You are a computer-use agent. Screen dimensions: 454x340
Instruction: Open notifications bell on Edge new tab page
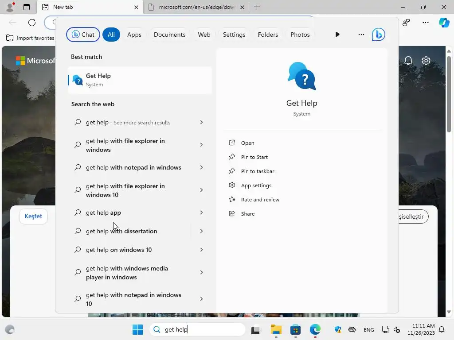pyautogui.click(x=408, y=60)
